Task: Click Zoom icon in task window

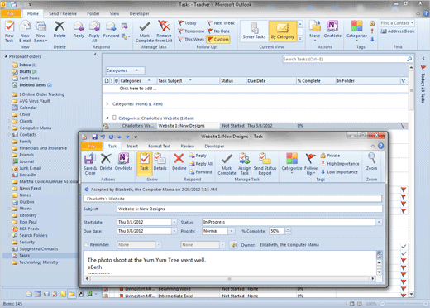Action: 371,162
